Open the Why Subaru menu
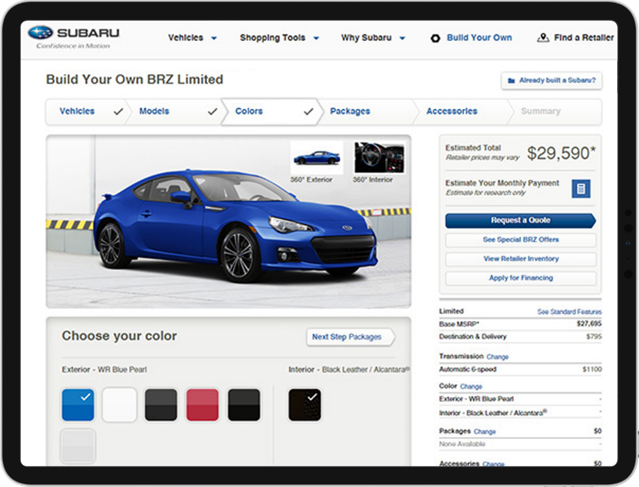Viewport: 639px width, 487px height. point(366,38)
